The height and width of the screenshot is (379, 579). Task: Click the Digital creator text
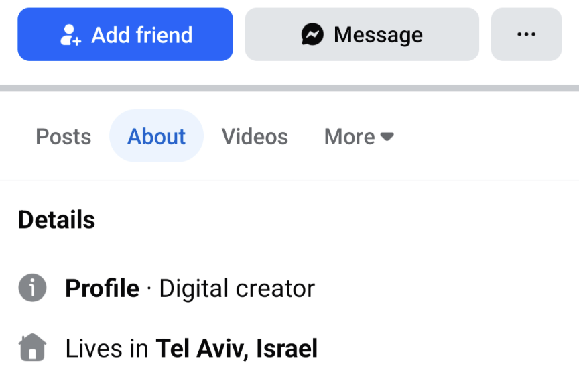pos(237,289)
